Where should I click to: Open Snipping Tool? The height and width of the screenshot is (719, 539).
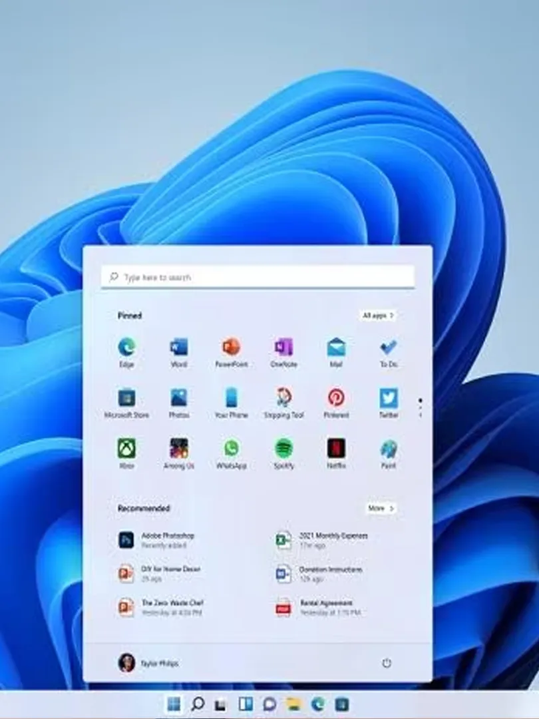[x=283, y=403]
